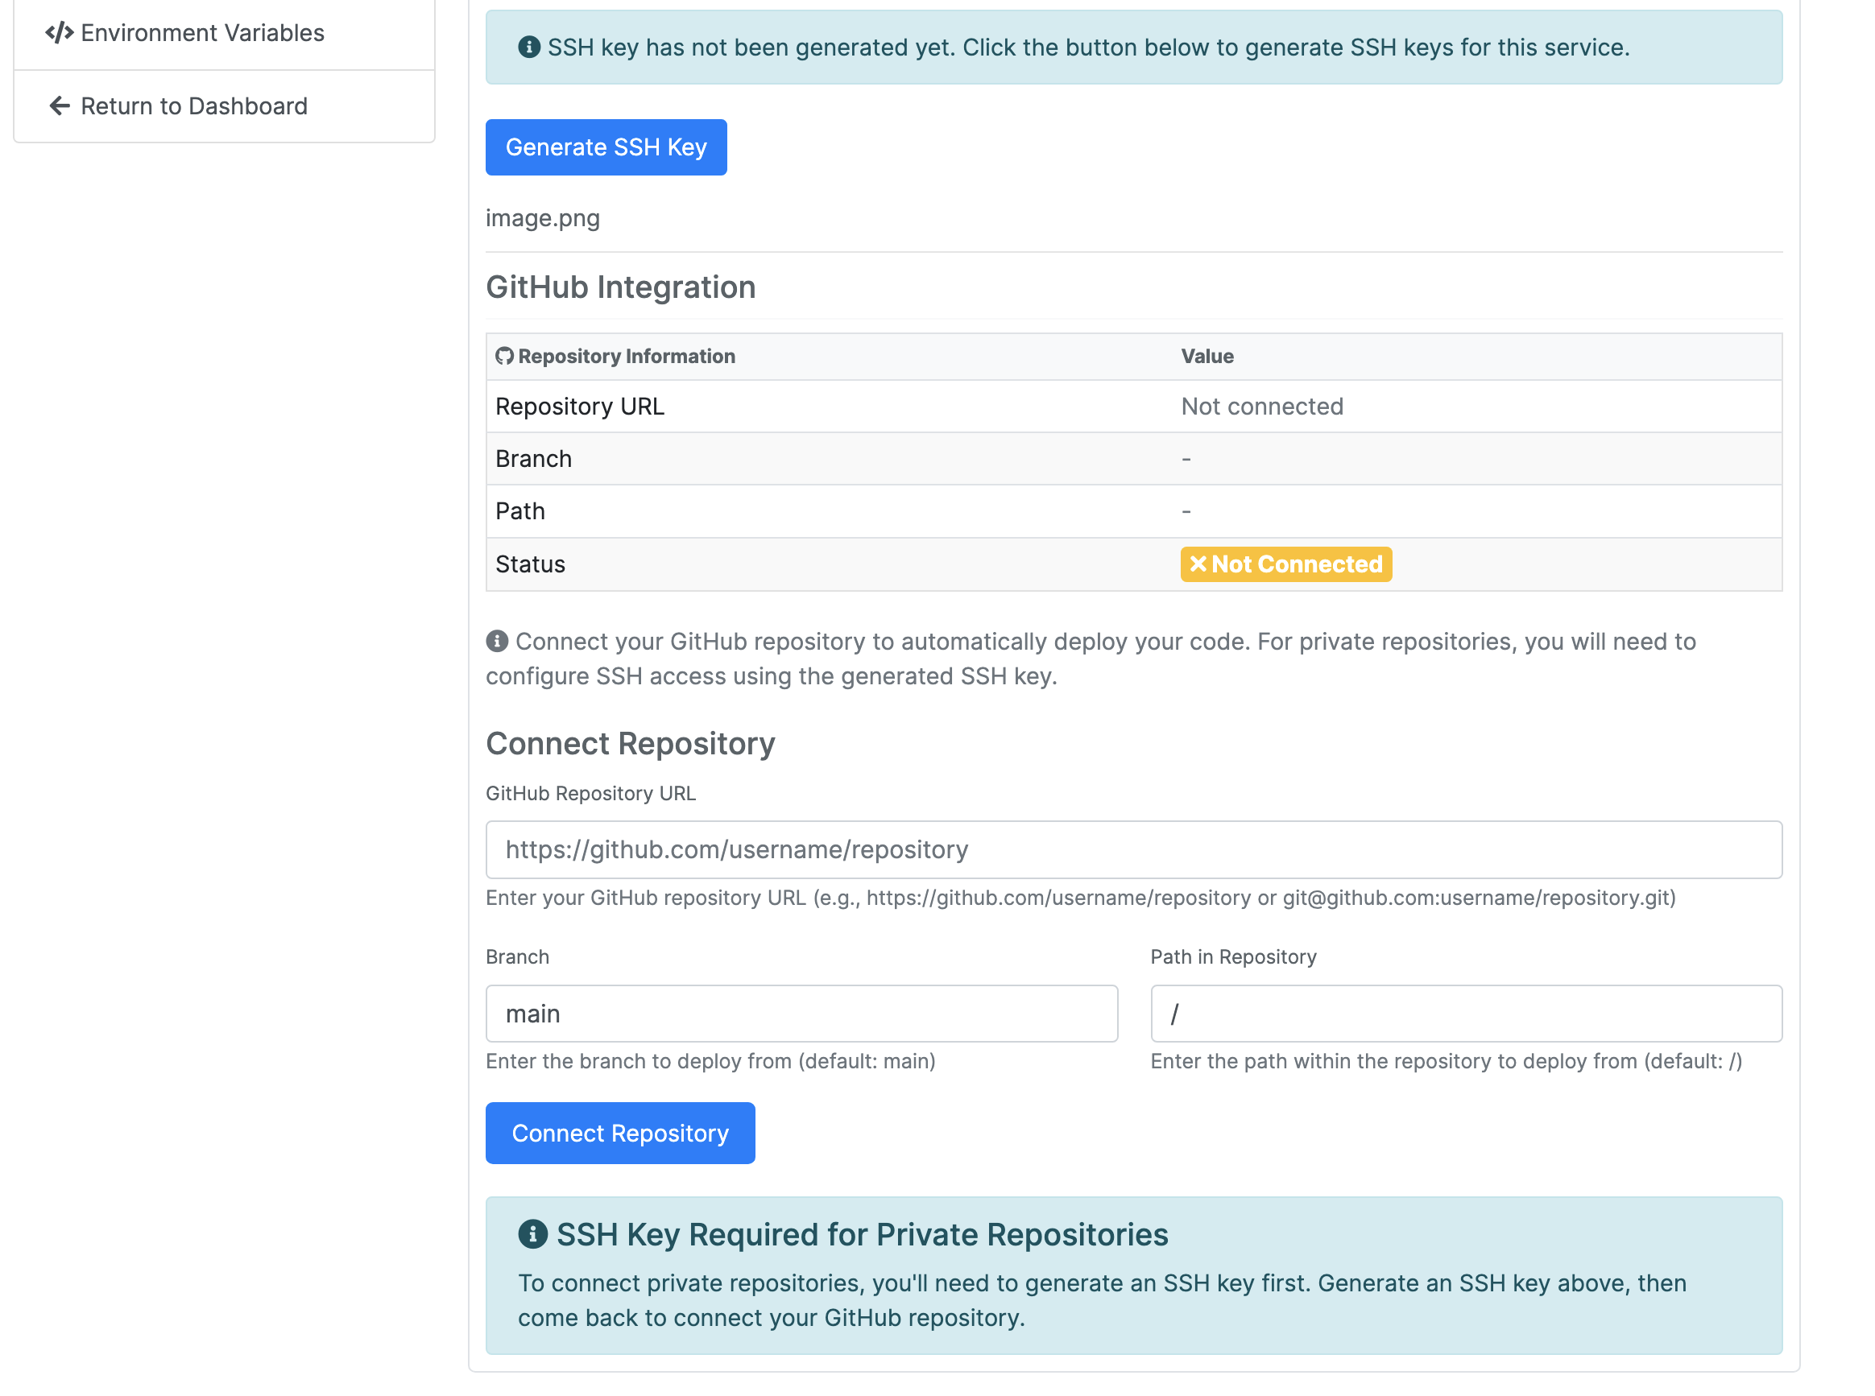The image size is (1875, 1396).
Task: Click the Repository Information column header
Action: [x=627, y=356]
